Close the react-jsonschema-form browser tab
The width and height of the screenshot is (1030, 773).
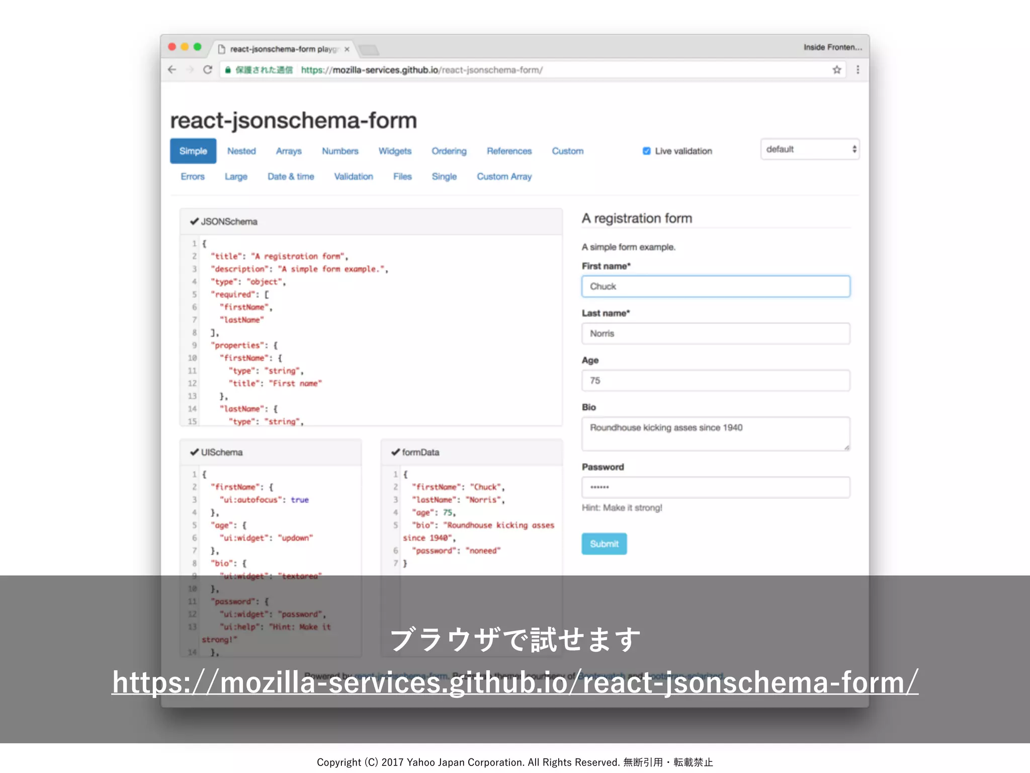click(347, 49)
